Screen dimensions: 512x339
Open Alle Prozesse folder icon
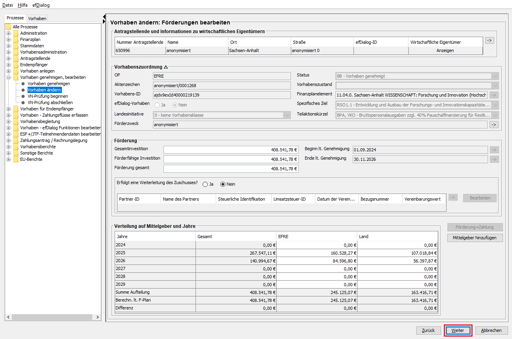9,27
